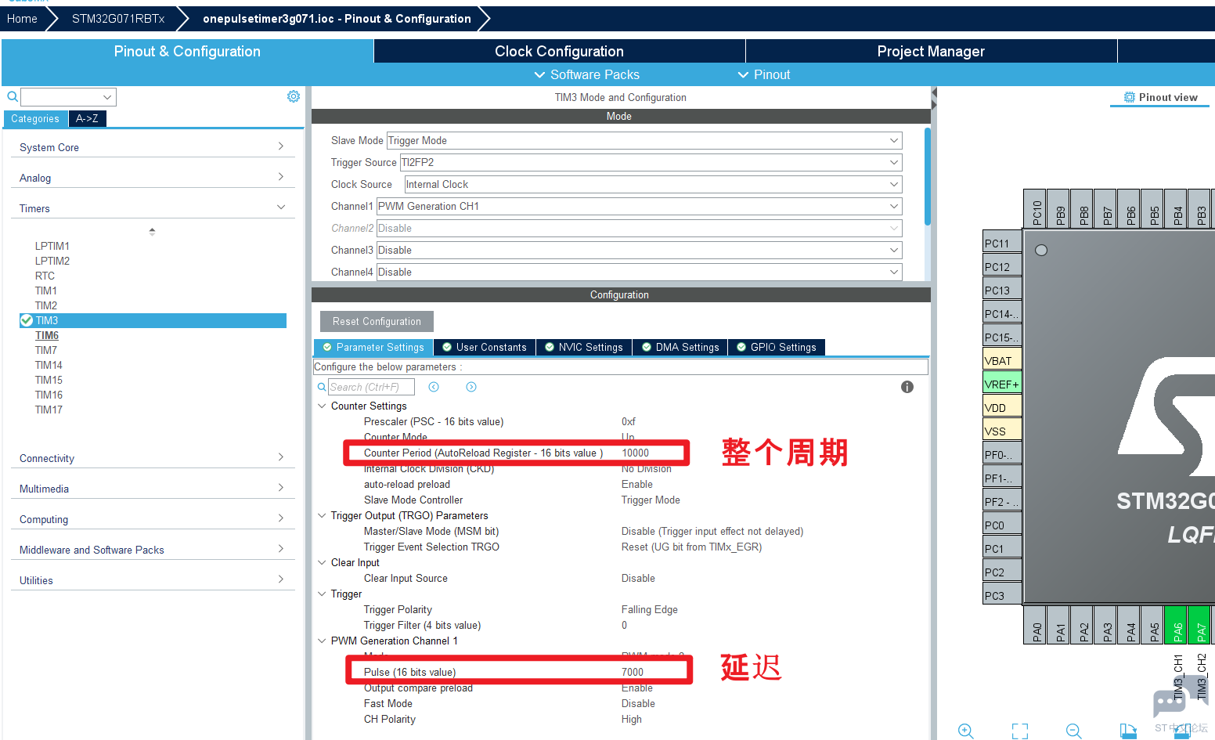Screen dimensions: 1215x740
Task: Click the search magnifier in the categories panel
Action: (13, 97)
